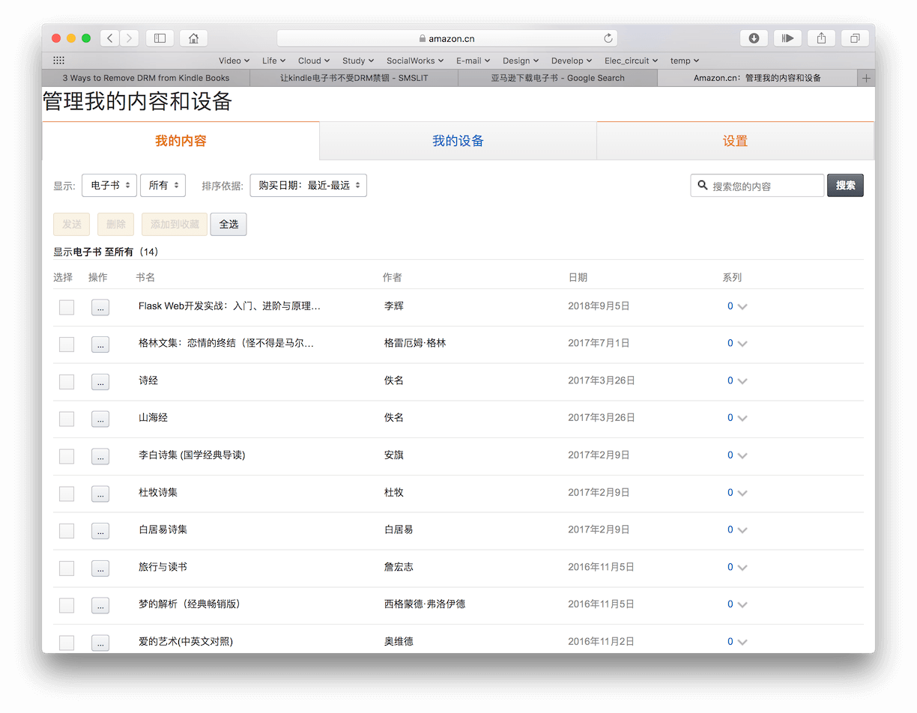Open actions button for 梦的解析 row
Image resolution: width=917 pixels, height=713 pixels.
coord(100,605)
